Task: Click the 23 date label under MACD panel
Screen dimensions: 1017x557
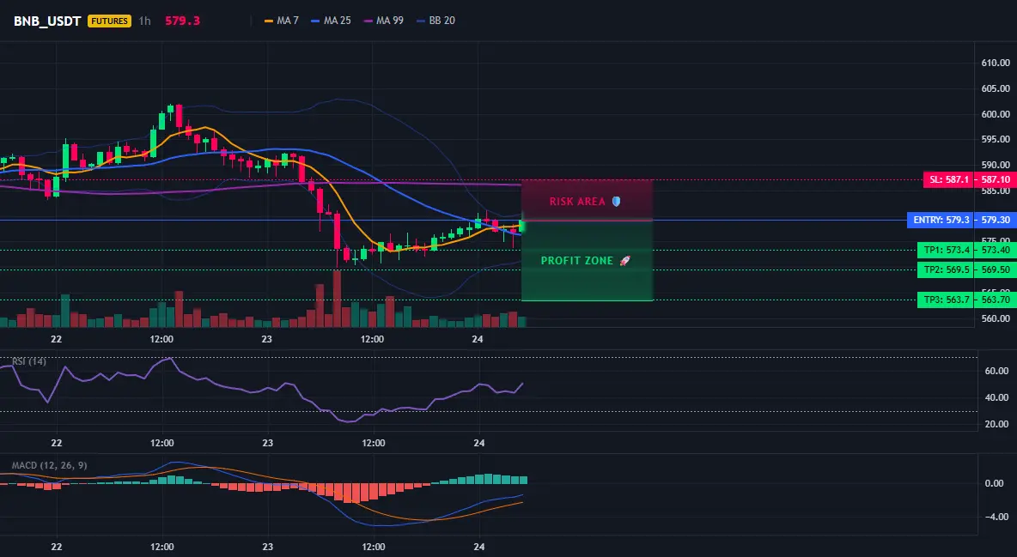Action: [268, 547]
